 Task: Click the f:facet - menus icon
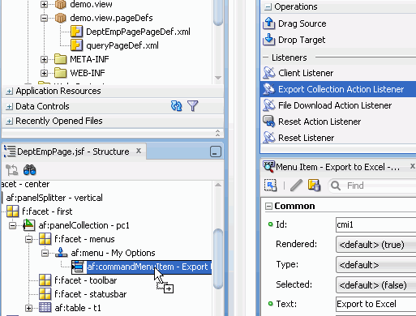(45, 239)
